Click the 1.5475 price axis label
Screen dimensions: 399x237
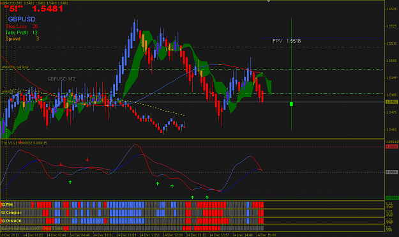point(391,112)
